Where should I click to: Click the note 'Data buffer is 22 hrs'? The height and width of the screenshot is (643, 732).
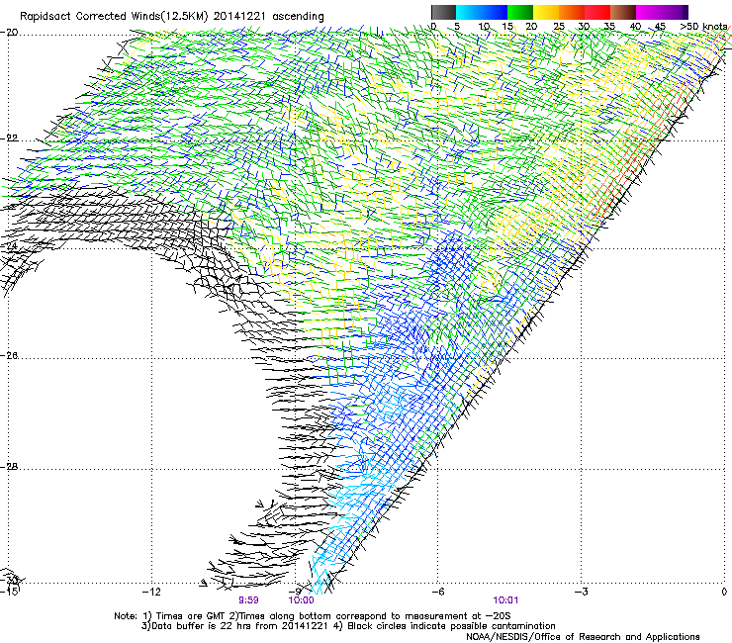[x=200, y=626]
